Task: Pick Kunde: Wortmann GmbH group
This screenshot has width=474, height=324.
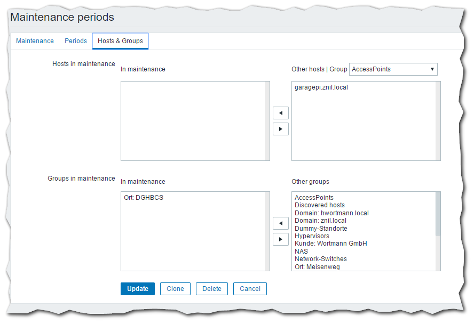Action: (330, 244)
